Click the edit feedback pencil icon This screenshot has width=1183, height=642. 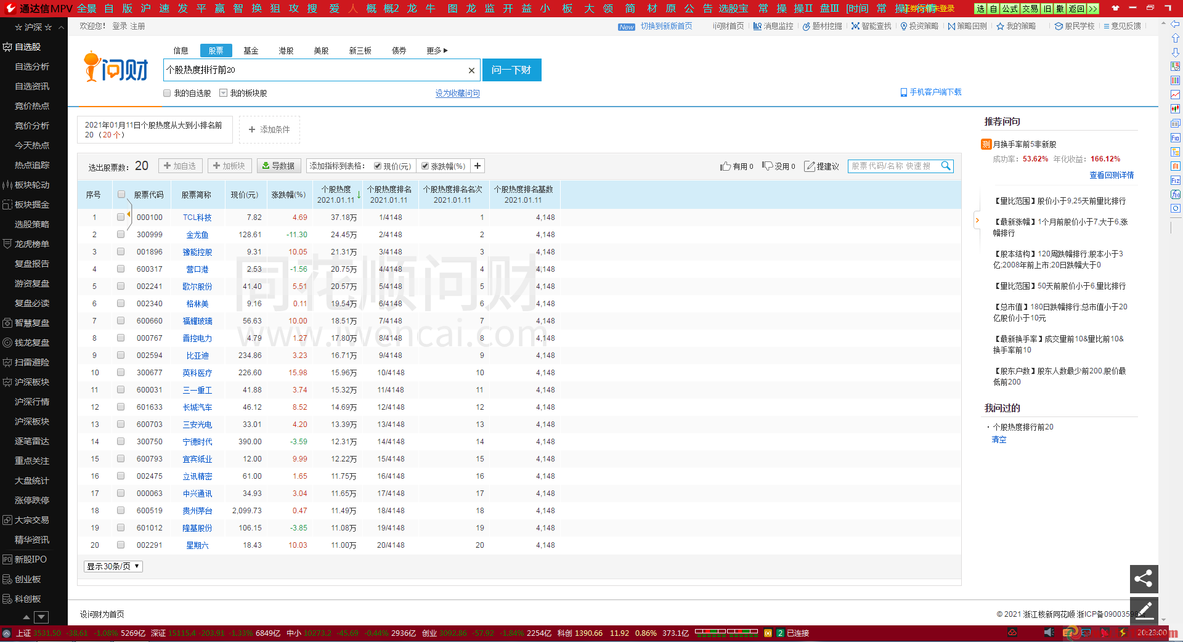(x=1144, y=611)
